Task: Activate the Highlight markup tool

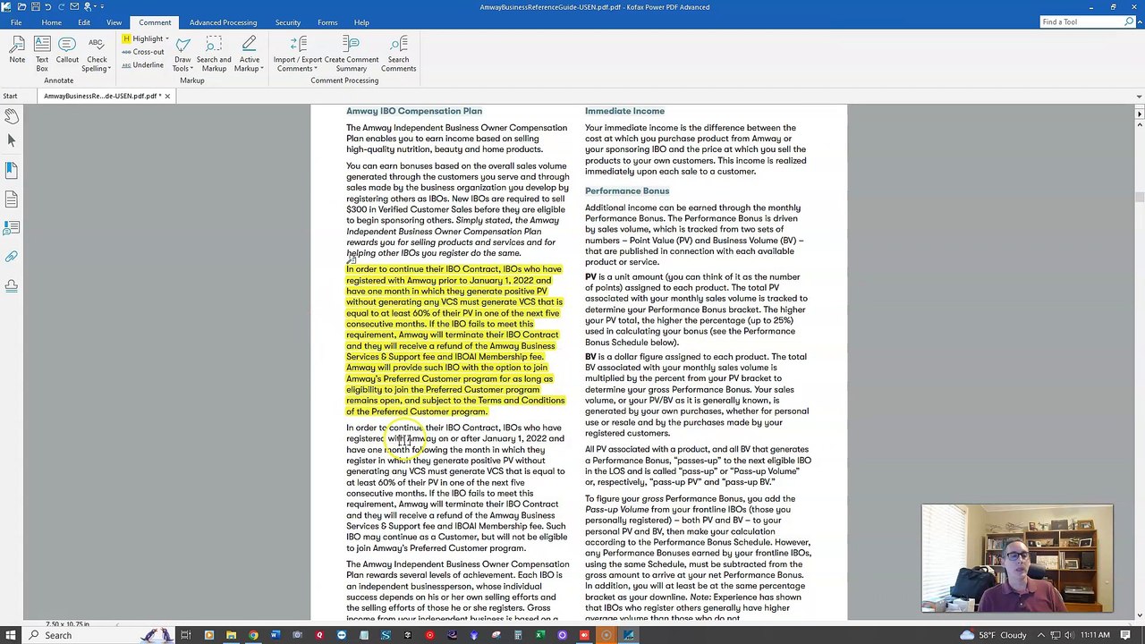Action: tap(143, 38)
